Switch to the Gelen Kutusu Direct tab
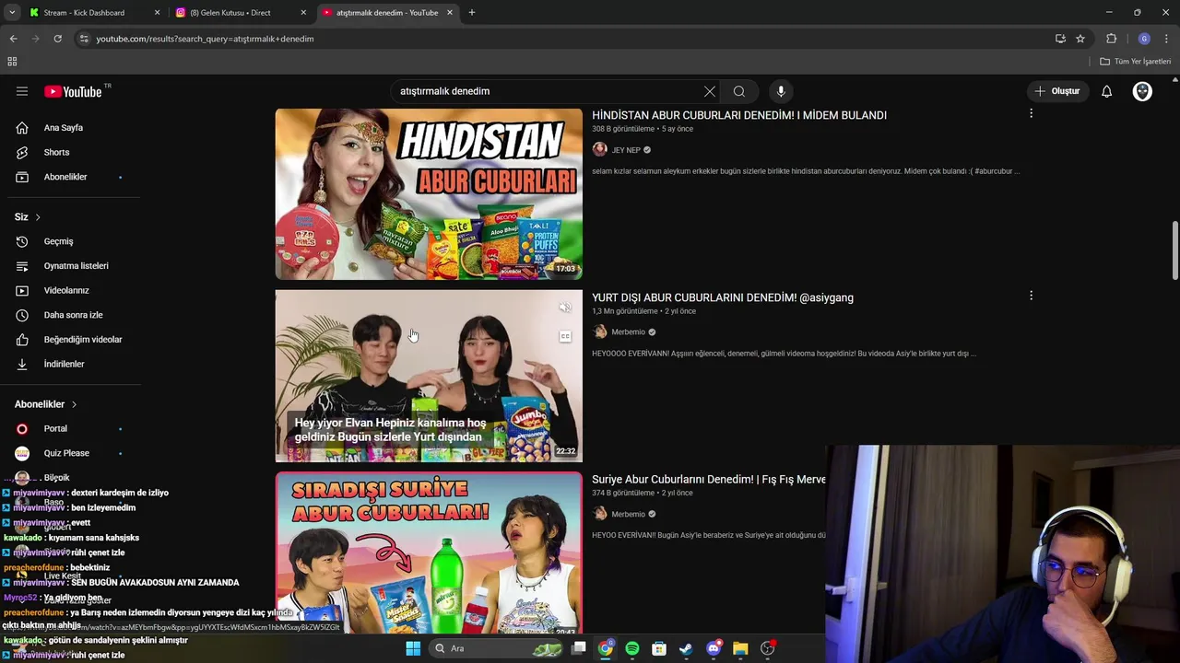 pyautogui.click(x=242, y=13)
